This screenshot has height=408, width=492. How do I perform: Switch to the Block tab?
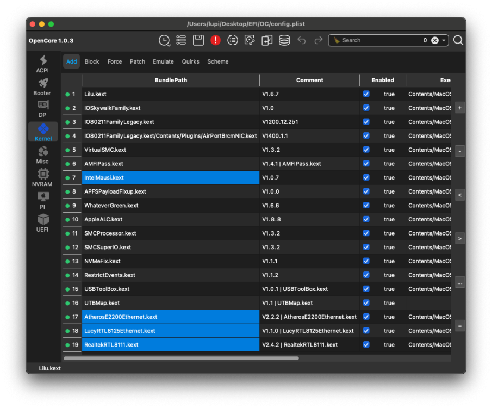[x=92, y=61]
